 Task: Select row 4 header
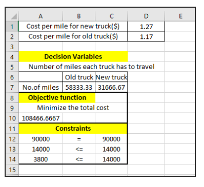pyautogui.click(x=12, y=57)
